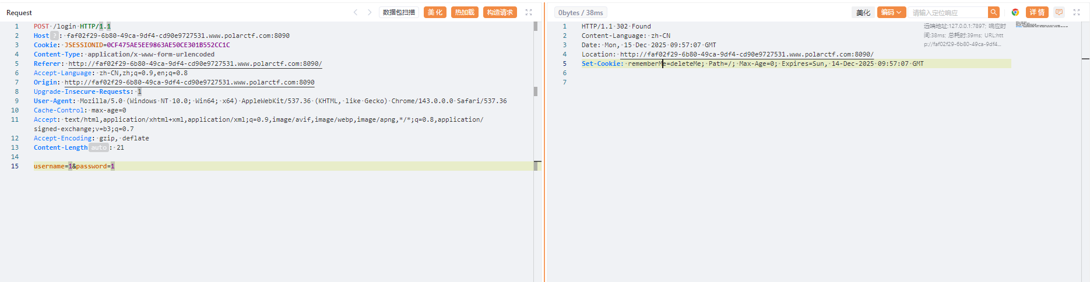This screenshot has width=1090, height=282.
Task: Expand the Request editor to fullscreen
Action: (529, 12)
